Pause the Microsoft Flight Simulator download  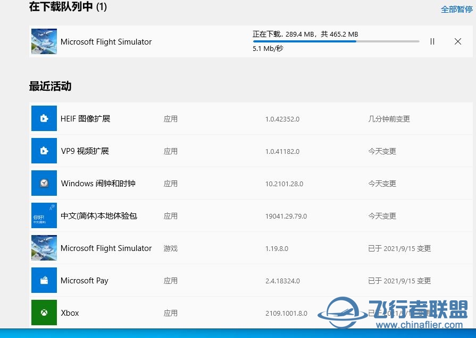(432, 41)
